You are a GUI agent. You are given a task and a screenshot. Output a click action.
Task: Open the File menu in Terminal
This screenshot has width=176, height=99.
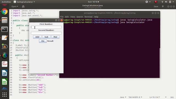62,17
